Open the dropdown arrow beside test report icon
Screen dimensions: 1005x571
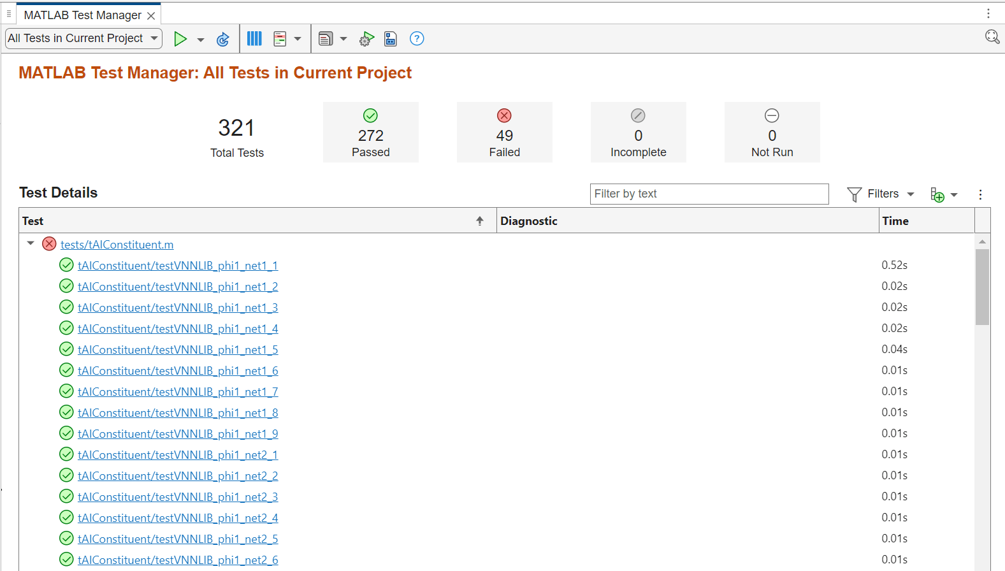coord(343,39)
